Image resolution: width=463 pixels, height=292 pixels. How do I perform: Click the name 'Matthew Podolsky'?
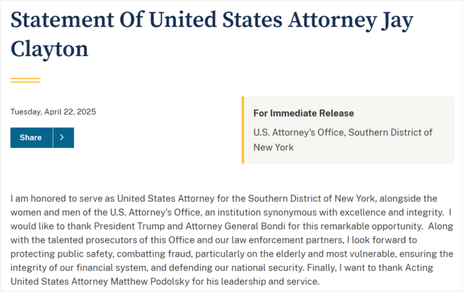(150, 281)
